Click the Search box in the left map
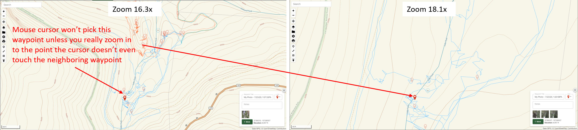The height and width of the screenshot is (130, 578). (22, 5)
